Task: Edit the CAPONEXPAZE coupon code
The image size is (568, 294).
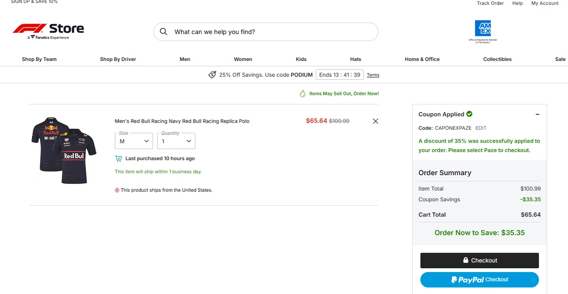Action: tap(481, 128)
